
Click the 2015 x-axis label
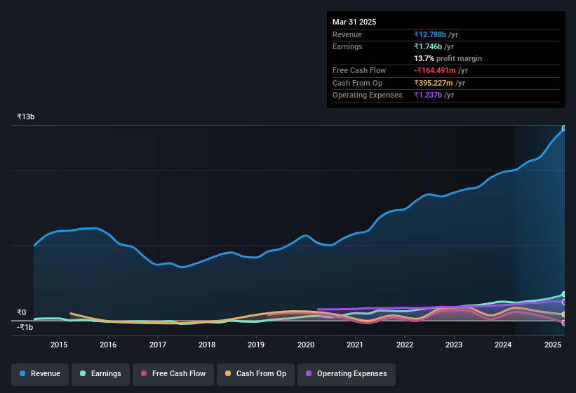click(59, 345)
